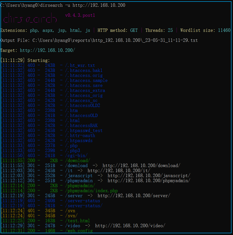
Task: Click the dirsearch command line text
Action: pos(83,5)
